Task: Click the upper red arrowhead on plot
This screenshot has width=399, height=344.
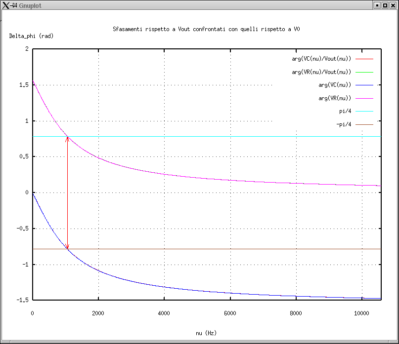Action: click(68, 139)
